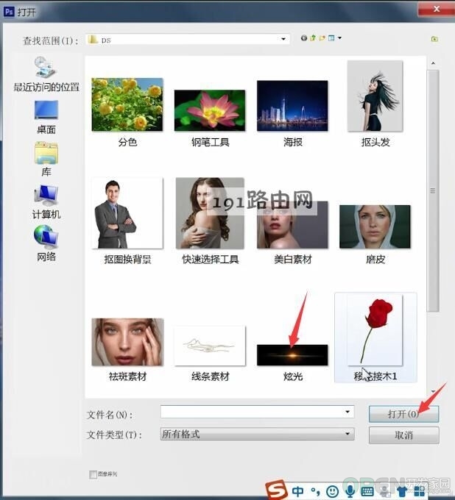Open the view menu icon
The image size is (455, 500).
(331, 38)
